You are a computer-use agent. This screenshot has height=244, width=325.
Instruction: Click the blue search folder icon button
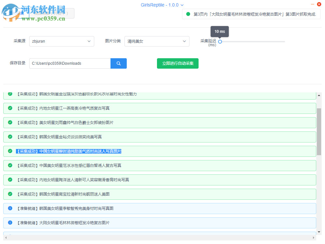pyautogui.click(x=119, y=63)
